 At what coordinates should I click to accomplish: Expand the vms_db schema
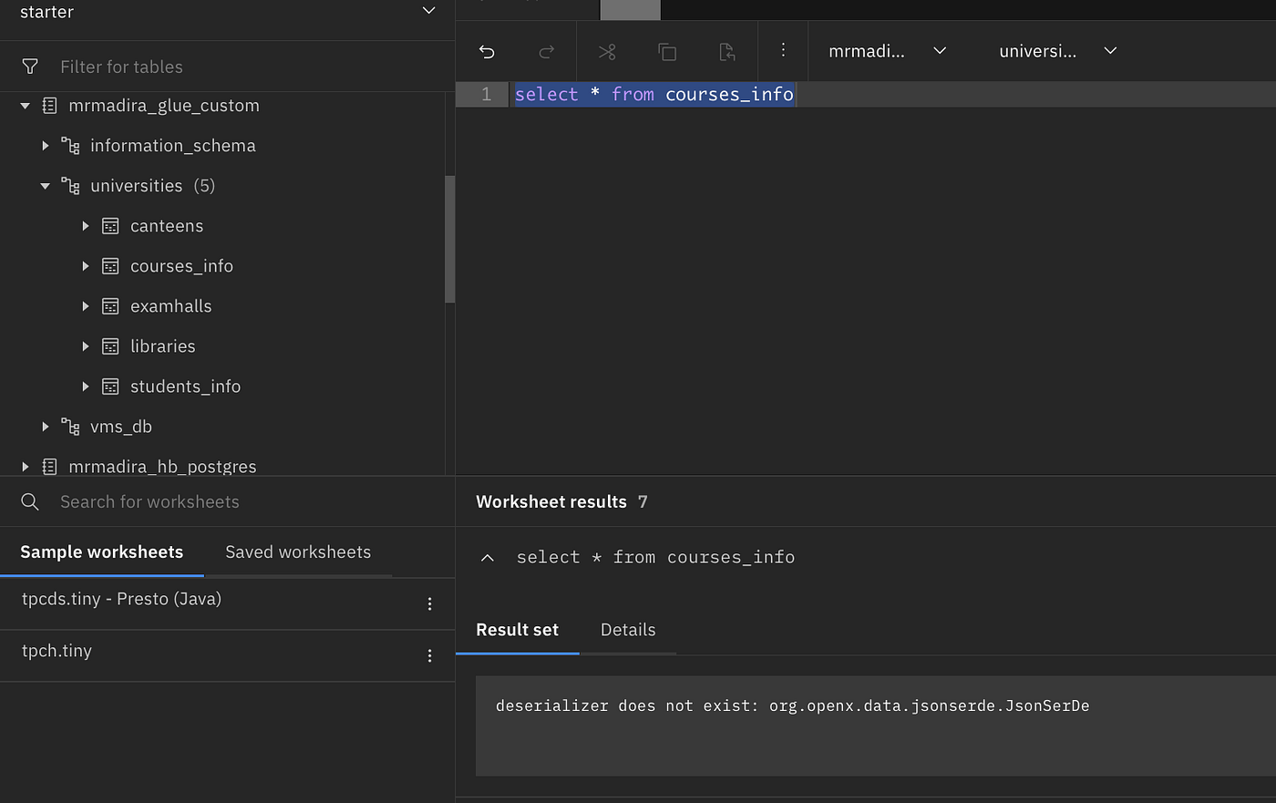tap(46, 427)
